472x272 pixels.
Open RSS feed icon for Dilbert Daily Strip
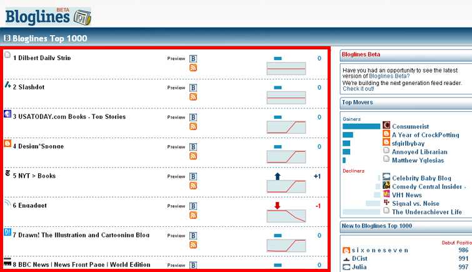[x=193, y=68]
